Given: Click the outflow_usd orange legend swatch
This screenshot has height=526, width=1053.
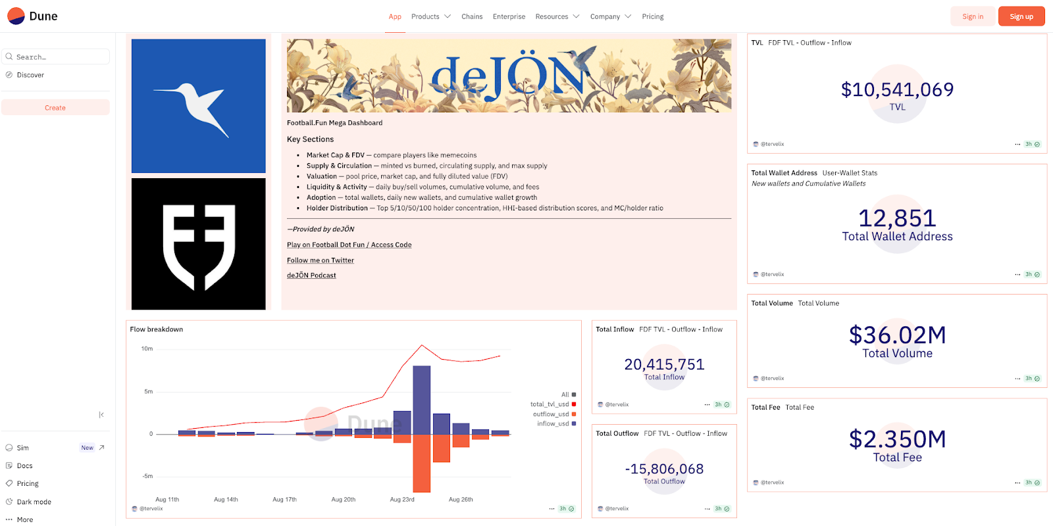Looking at the screenshot, I should (574, 414).
